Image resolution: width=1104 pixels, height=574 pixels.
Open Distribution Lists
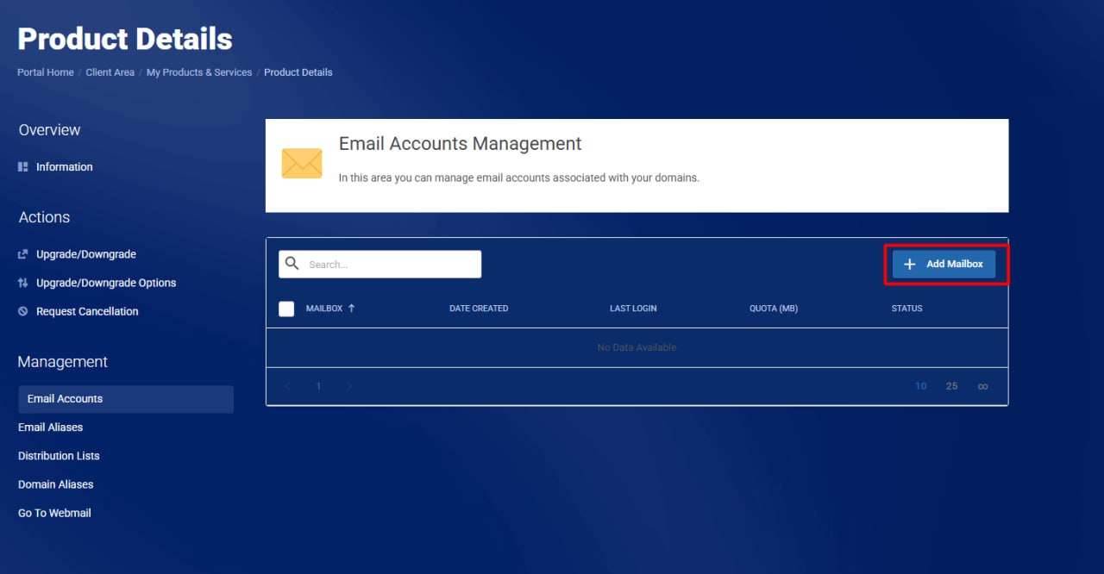pos(59,456)
